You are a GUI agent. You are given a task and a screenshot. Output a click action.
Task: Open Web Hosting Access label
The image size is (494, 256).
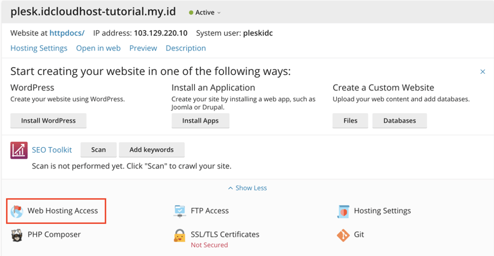coord(62,211)
